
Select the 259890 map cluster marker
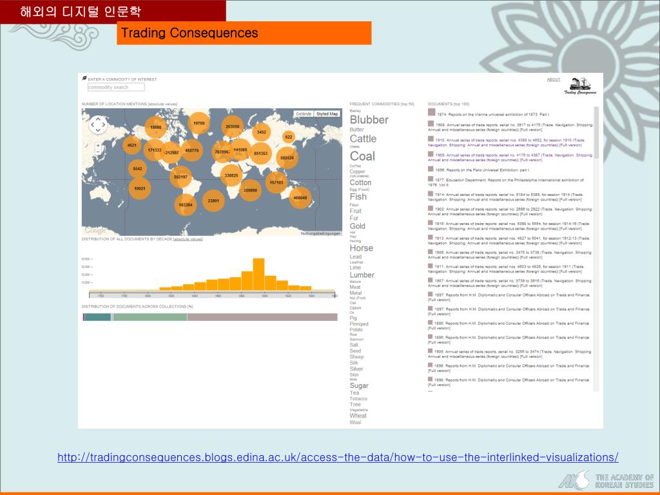point(250,190)
